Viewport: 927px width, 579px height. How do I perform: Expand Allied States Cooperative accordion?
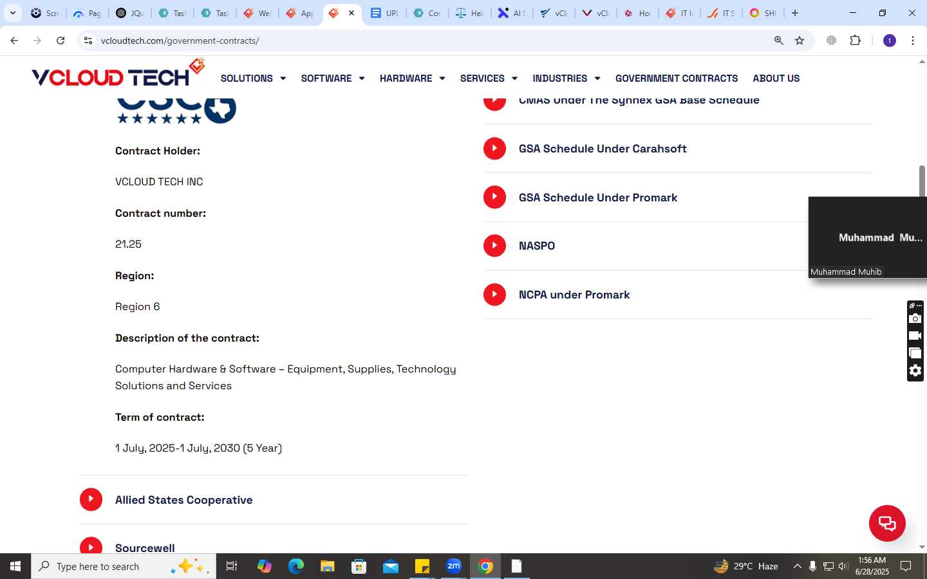183,500
